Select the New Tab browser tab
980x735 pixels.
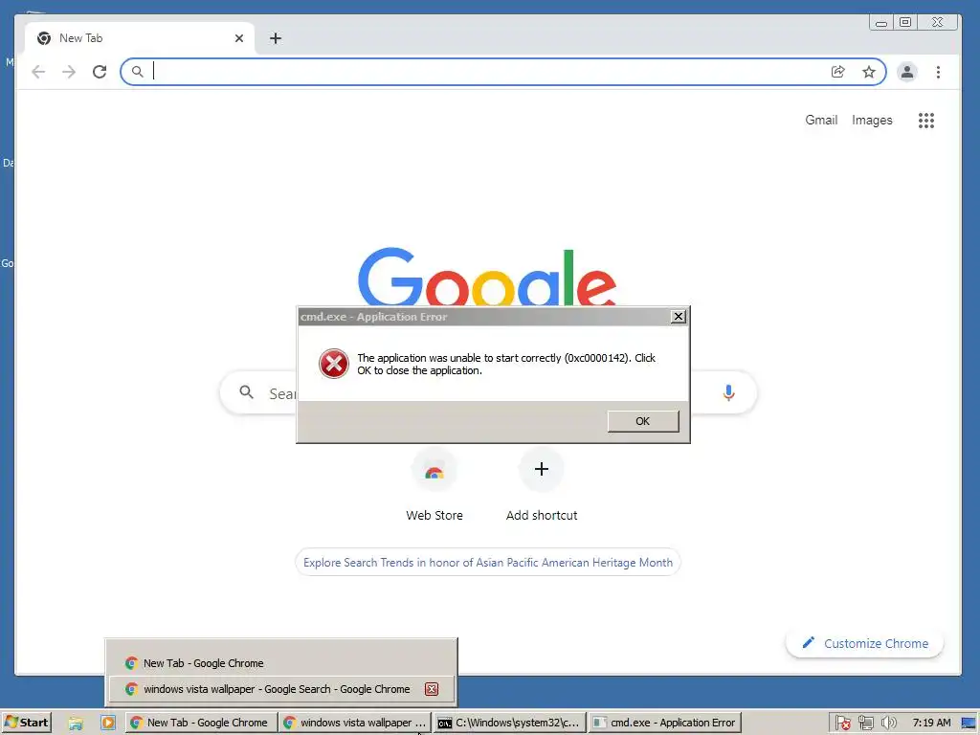pos(140,38)
